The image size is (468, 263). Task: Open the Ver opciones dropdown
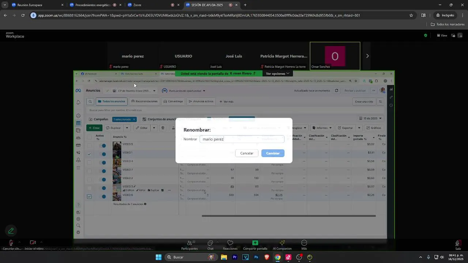click(278, 74)
